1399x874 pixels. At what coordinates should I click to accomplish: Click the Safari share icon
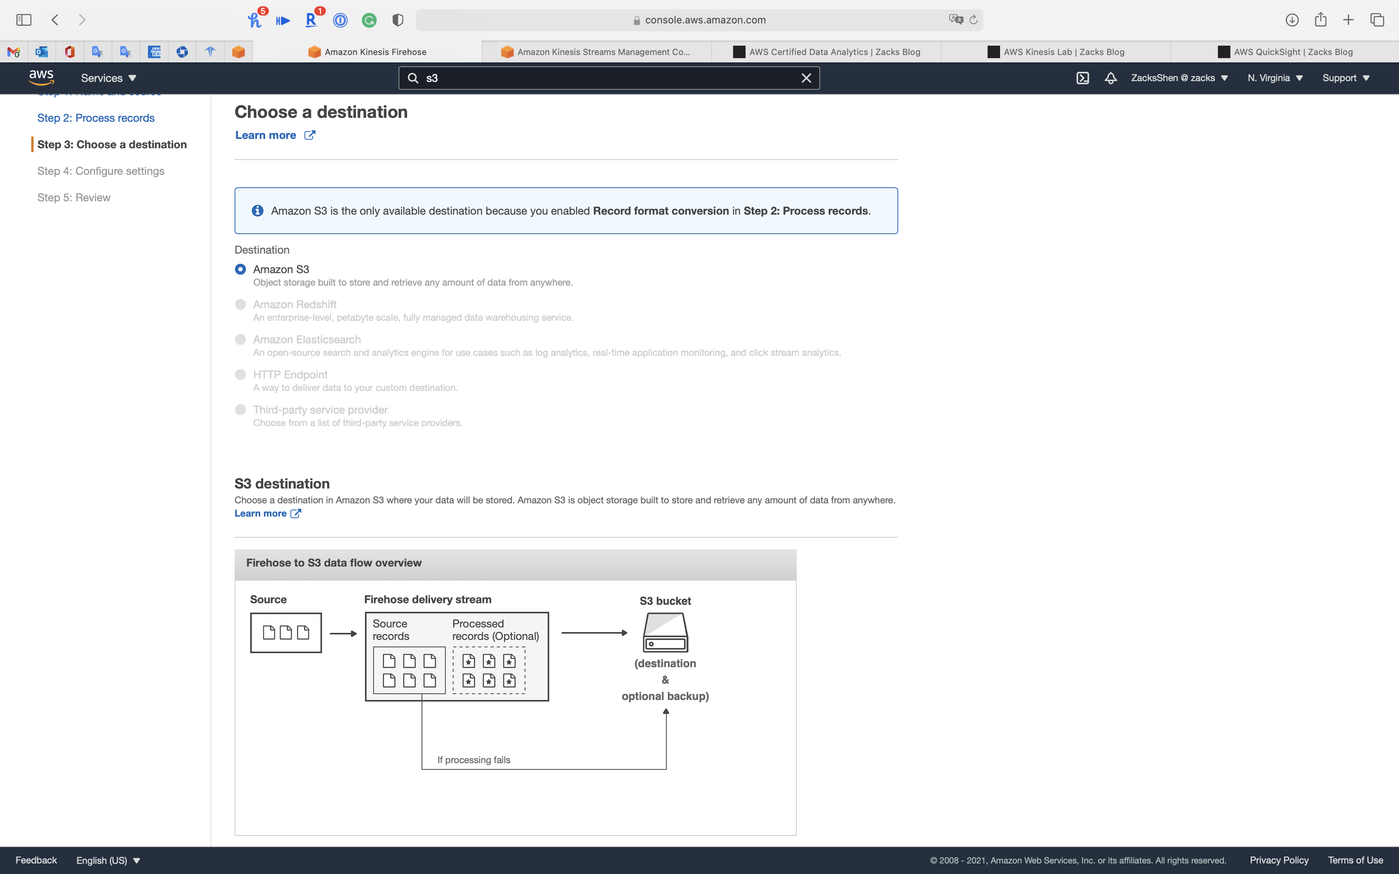[1321, 20]
